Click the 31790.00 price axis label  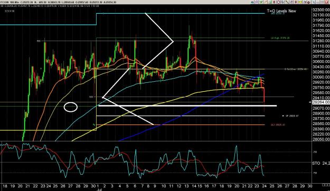[321, 25]
